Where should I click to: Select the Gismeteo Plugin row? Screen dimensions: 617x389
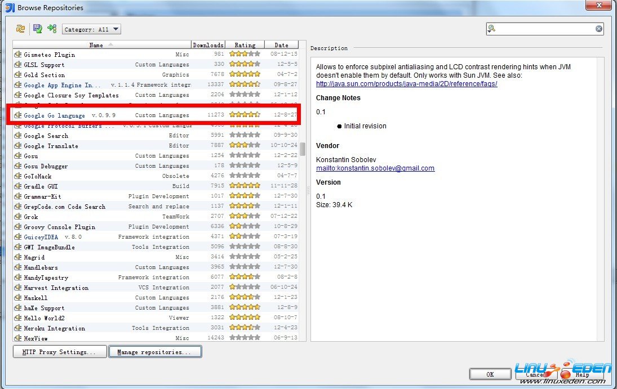156,54
